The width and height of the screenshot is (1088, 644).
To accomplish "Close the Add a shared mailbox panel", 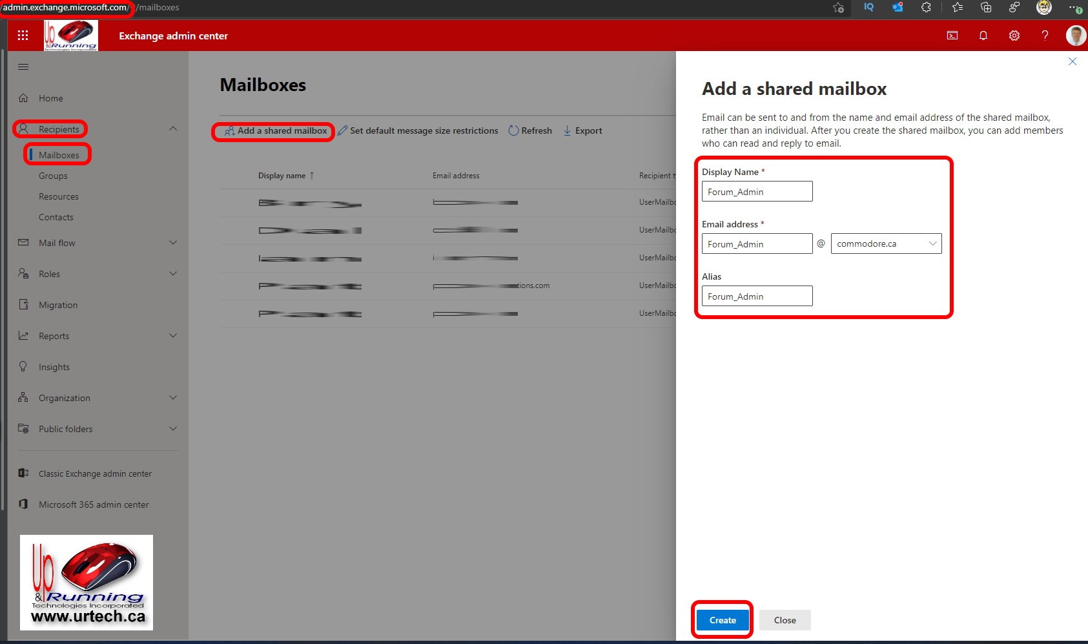I will pos(1072,61).
